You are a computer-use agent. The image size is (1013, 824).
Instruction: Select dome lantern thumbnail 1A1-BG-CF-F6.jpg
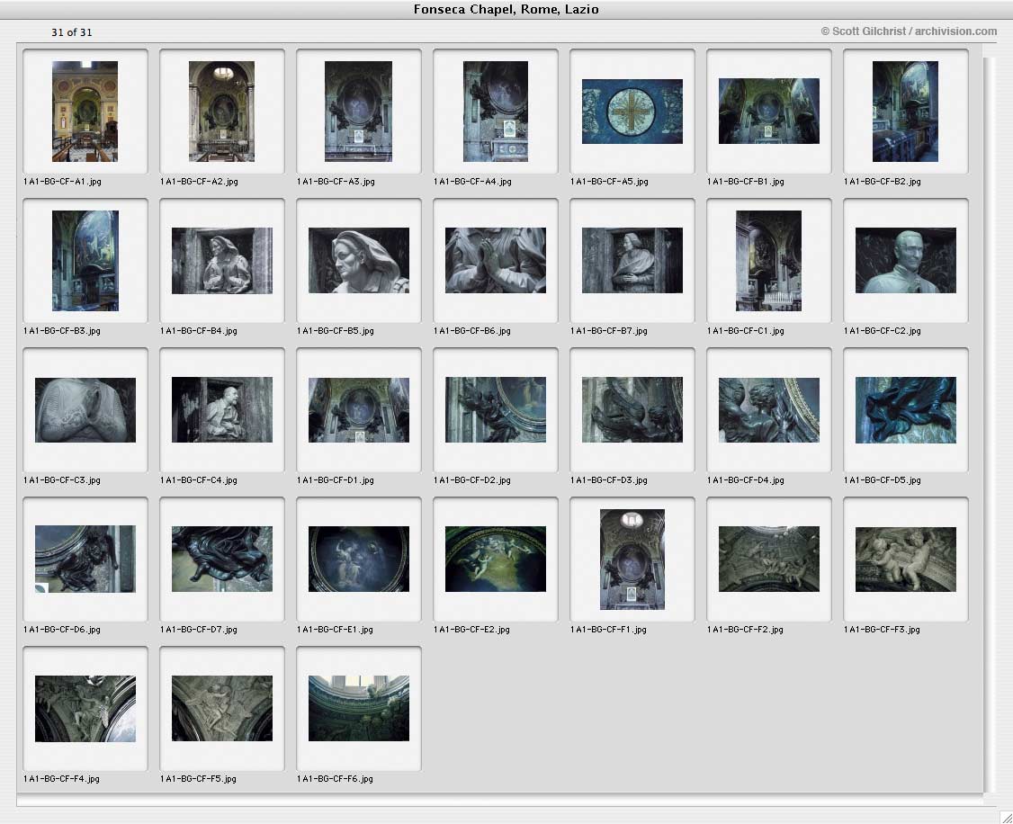coord(359,709)
